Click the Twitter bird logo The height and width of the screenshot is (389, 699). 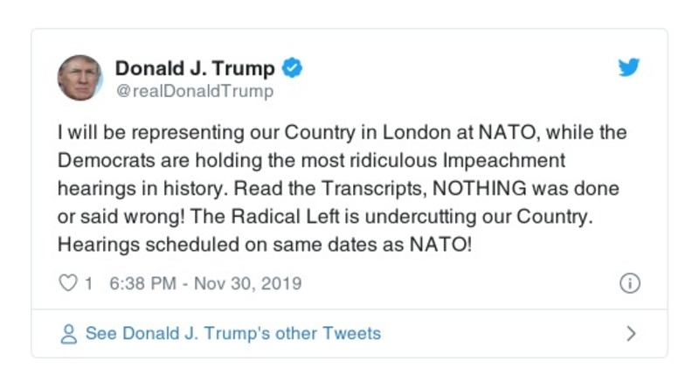point(629,68)
